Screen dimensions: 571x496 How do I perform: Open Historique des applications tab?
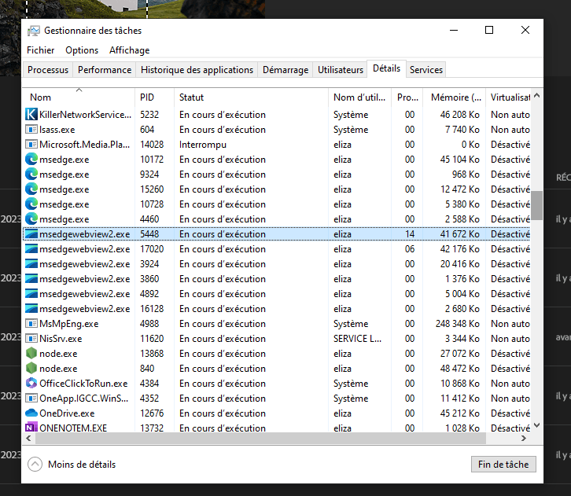click(x=197, y=69)
